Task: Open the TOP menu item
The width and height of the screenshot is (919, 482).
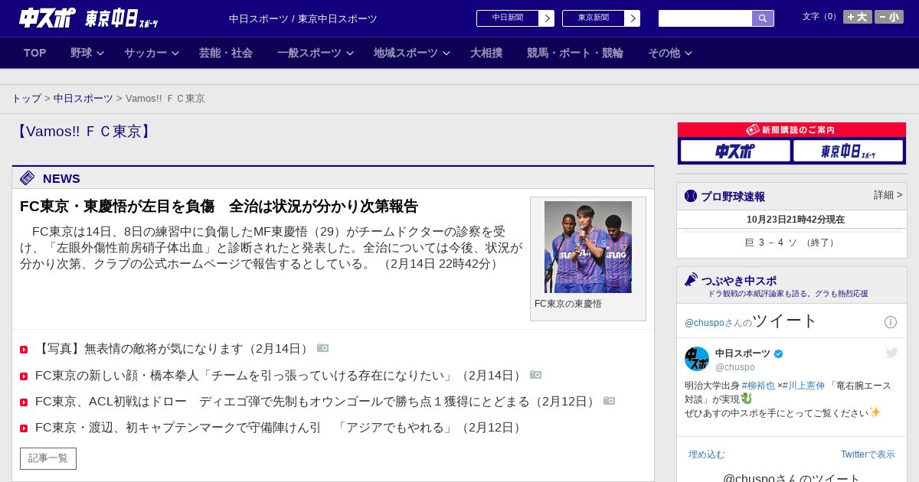Action: click(x=35, y=53)
